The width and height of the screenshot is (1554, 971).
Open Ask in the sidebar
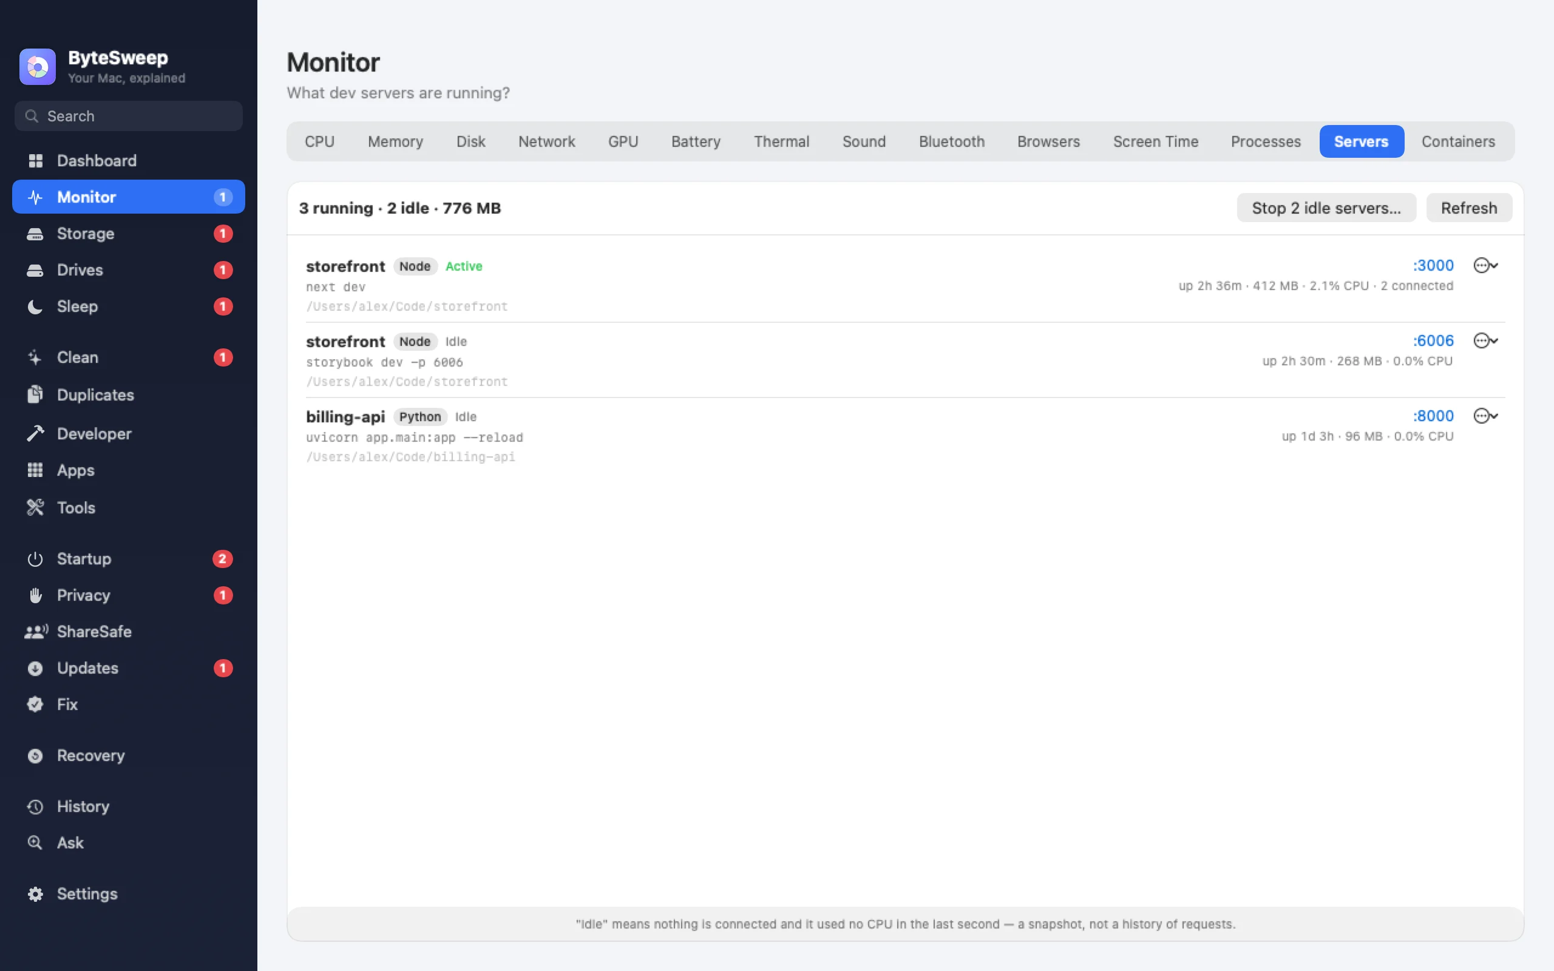129,842
